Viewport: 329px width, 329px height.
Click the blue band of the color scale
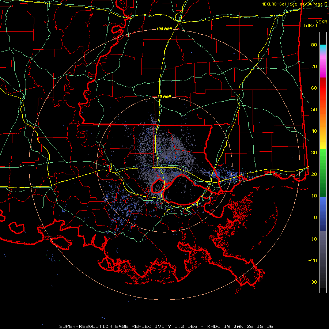[x=323, y=213]
